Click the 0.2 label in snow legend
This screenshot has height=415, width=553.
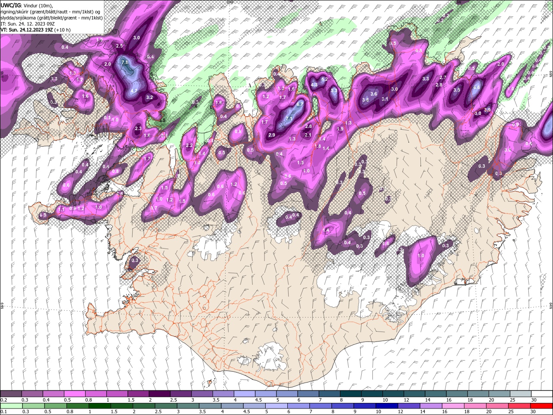[4, 400]
